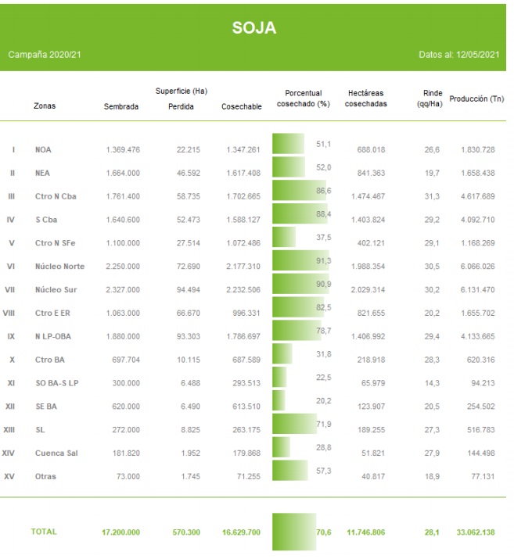Click the TOTAL row label

tap(44, 532)
